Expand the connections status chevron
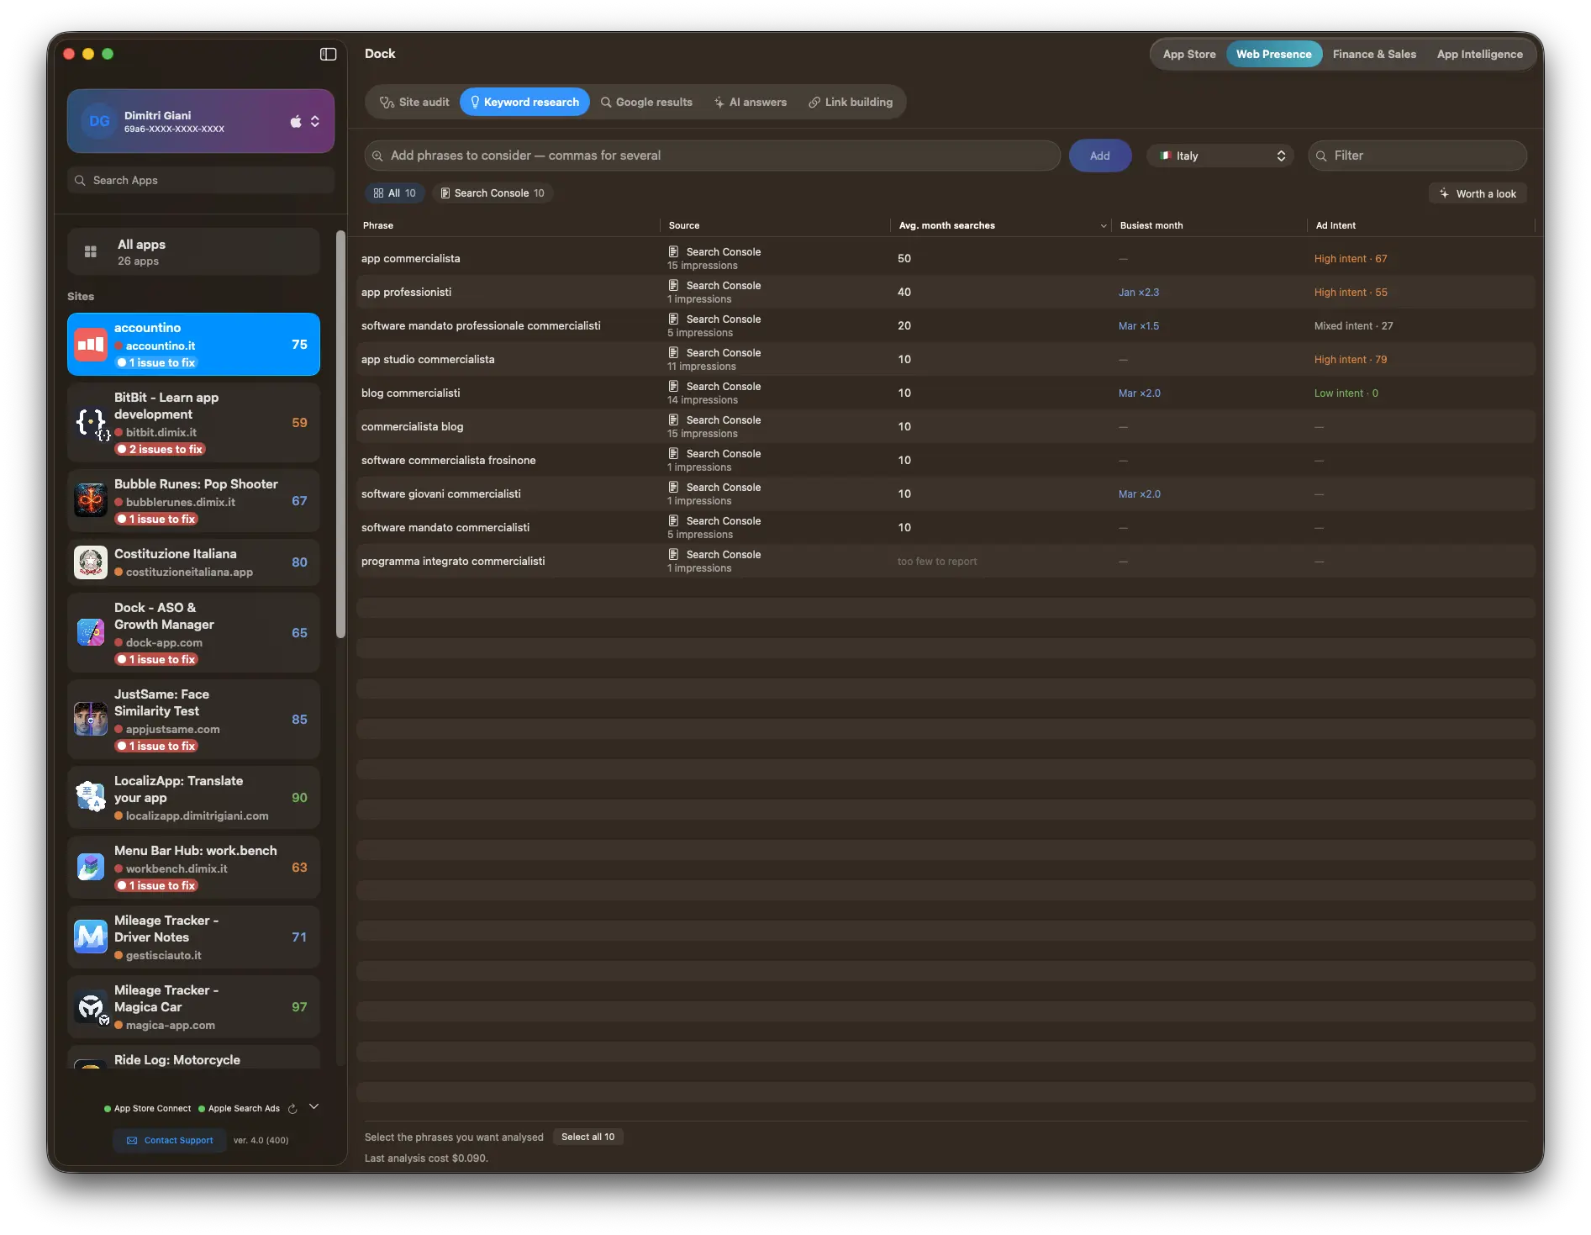The width and height of the screenshot is (1591, 1235). [313, 1107]
